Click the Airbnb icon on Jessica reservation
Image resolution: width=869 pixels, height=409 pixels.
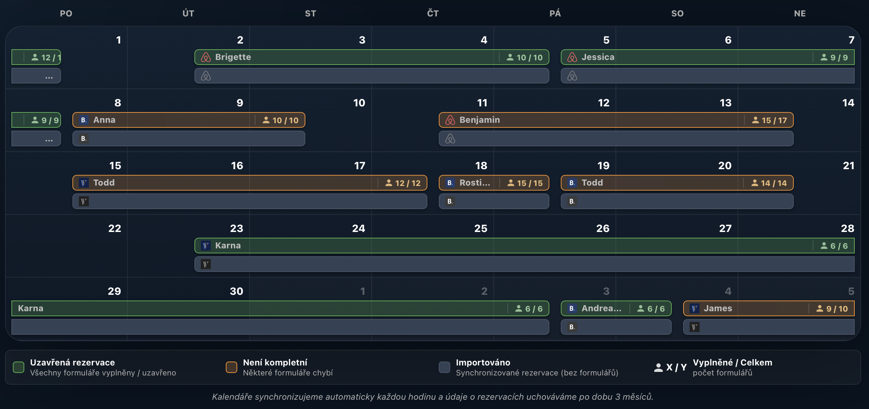(x=572, y=57)
